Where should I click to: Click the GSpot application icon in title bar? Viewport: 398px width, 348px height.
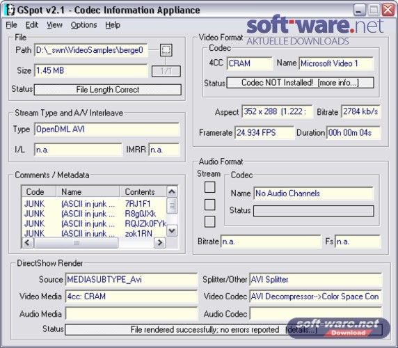(x=10, y=10)
